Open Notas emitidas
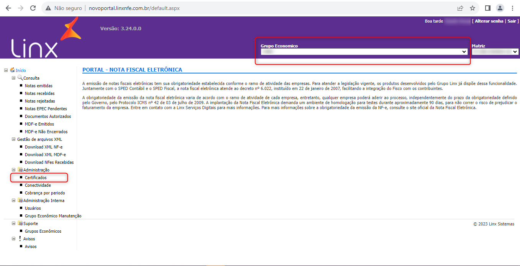The image size is (520, 266). pos(39,86)
